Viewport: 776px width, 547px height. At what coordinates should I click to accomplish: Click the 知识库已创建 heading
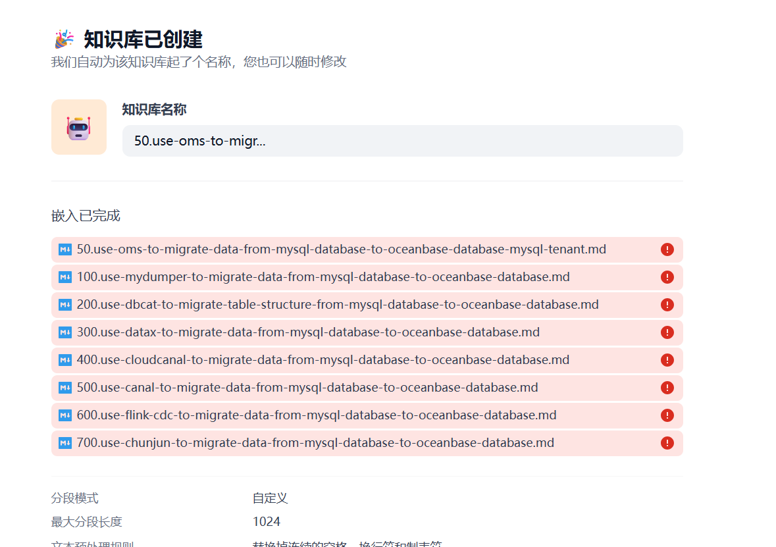(143, 39)
